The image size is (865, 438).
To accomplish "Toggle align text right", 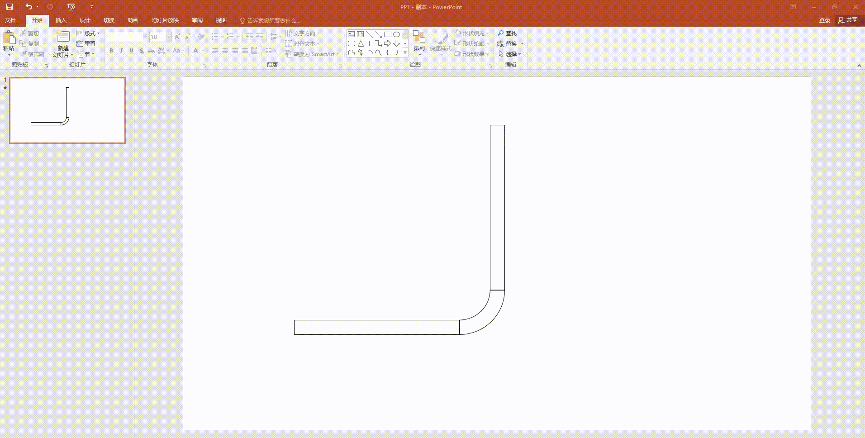I will point(235,51).
